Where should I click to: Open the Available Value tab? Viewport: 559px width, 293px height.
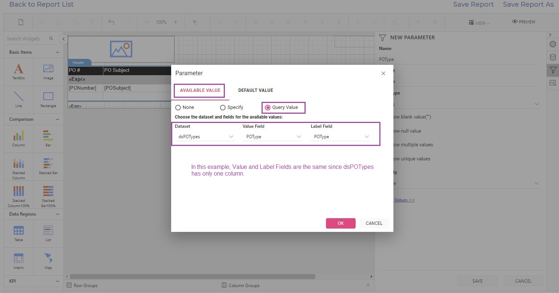(200, 90)
